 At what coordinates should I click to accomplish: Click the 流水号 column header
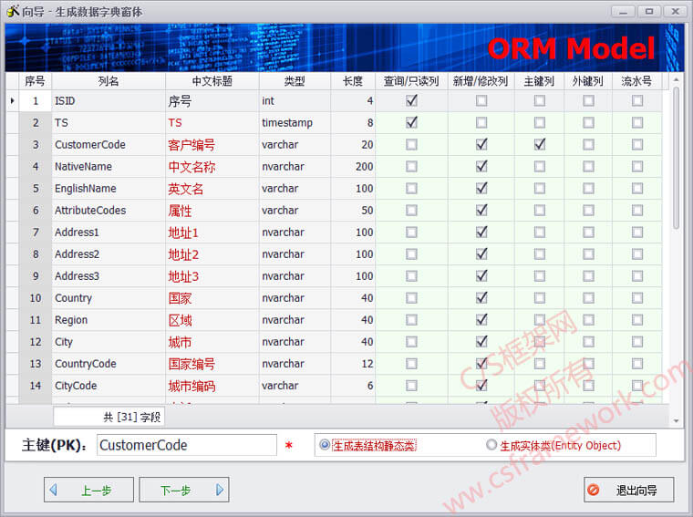637,81
